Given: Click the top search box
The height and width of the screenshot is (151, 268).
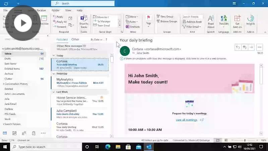Looking at the screenshot, I should (83, 3).
